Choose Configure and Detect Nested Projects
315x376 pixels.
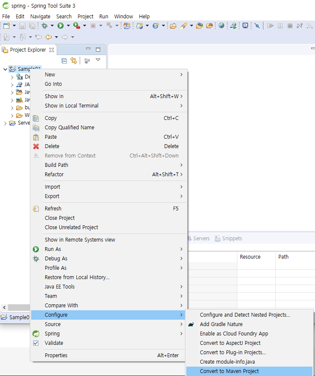coord(250,315)
